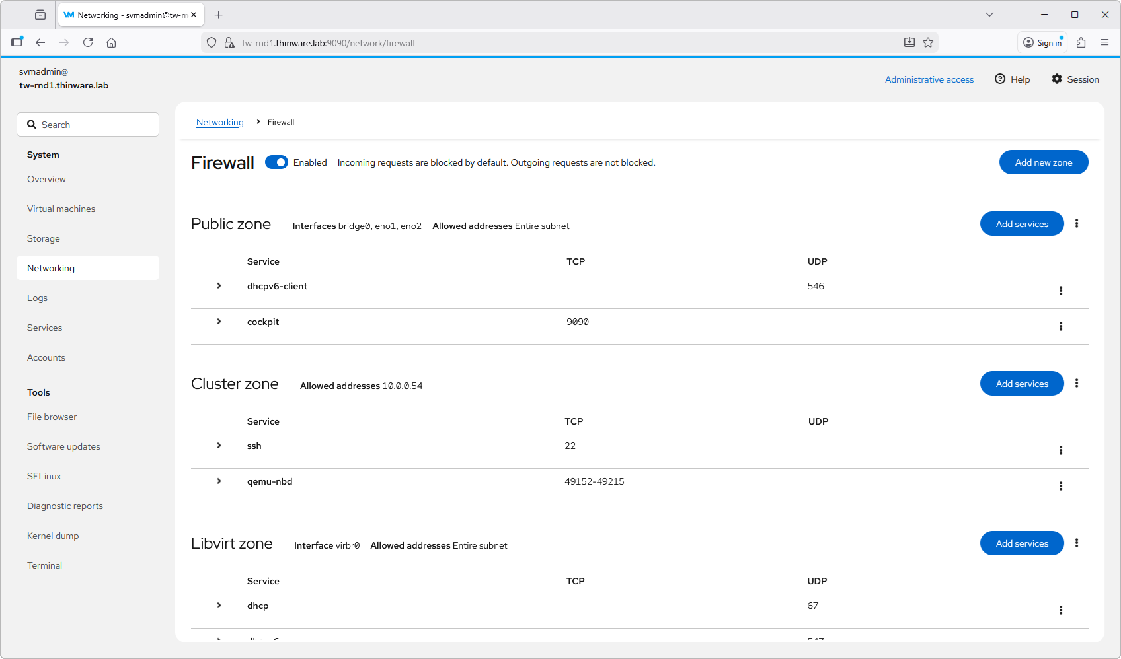Expand the dhcpv6-client service row
Screen dimensions: 1121x659
219,286
